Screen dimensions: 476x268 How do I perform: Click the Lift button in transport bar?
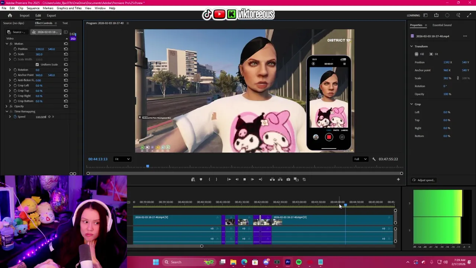coord(272,179)
